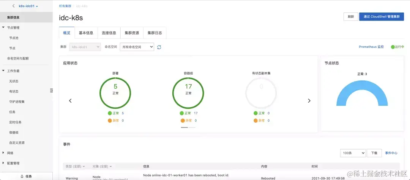410x180 pixels.
Task: Click the 2021-09-30 17:49:56 timestamp
Action: point(328,178)
